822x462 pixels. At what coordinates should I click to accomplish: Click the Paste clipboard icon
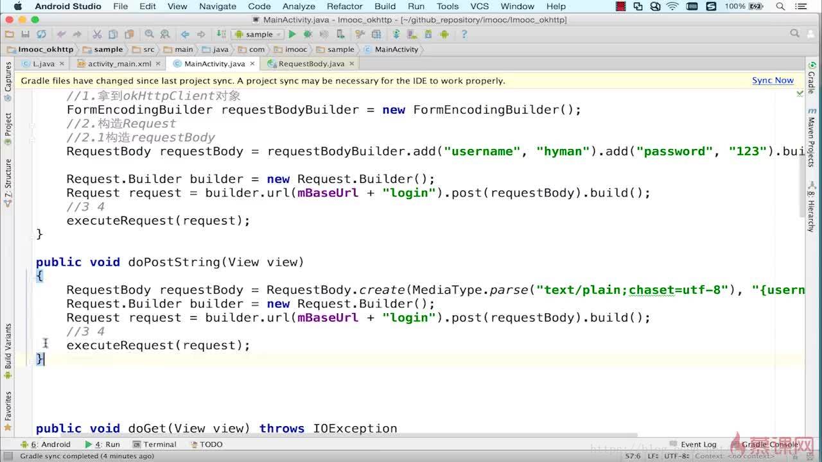[x=129, y=34]
